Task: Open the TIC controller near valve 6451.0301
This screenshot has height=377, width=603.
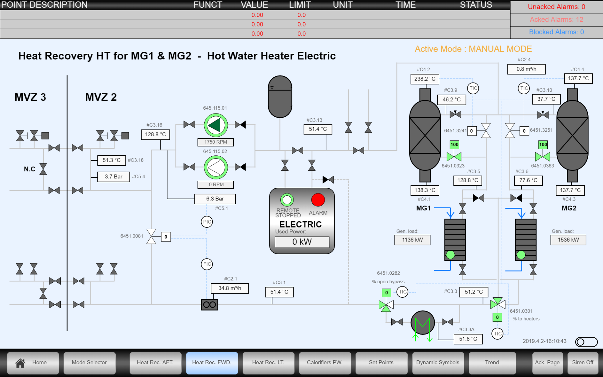Action: click(498, 334)
